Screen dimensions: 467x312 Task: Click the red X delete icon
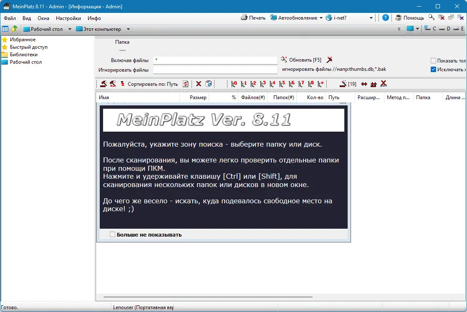[x=199, y=84]
